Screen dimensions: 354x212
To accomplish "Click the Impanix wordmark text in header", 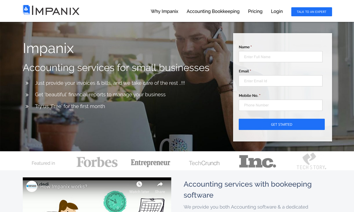I will 56,11.
